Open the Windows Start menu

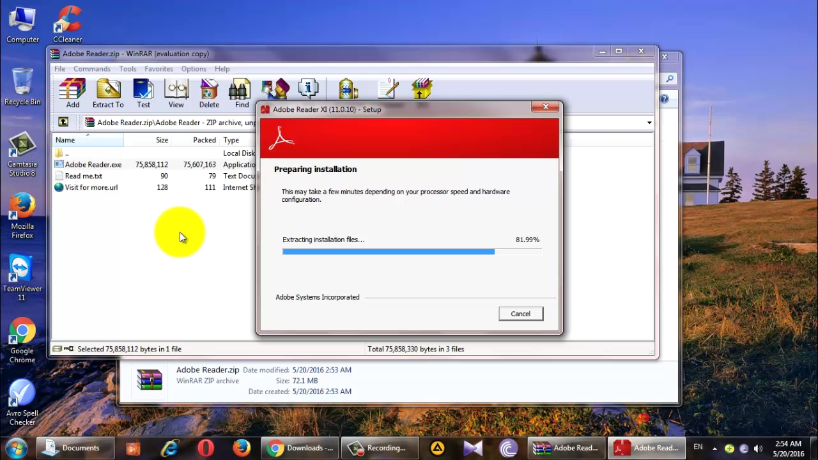click(17, 448)
